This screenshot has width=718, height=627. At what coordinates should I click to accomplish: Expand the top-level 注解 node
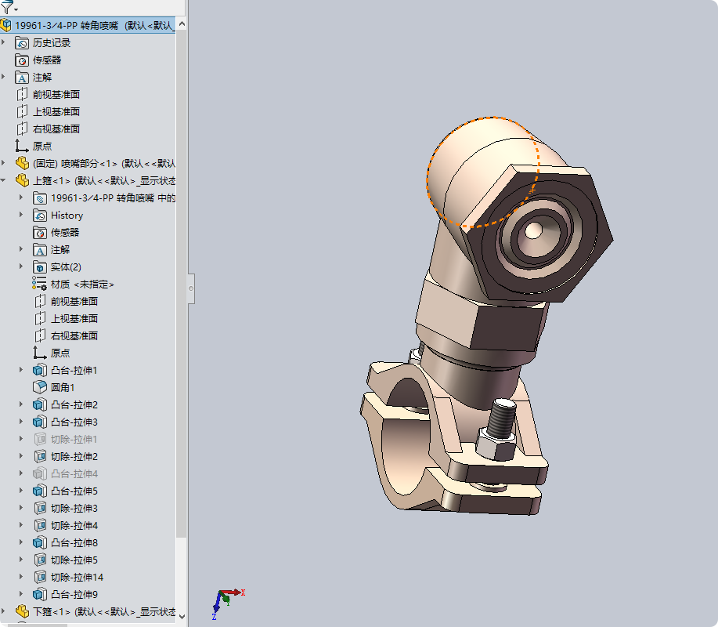(x=4, y=77)
